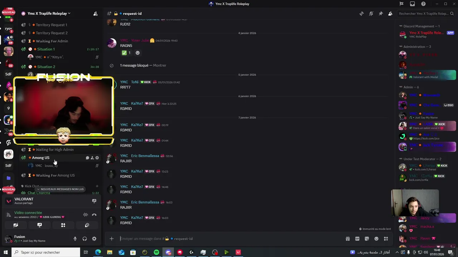Screen dimensions: 458x257
Task: Open the Waiting For Among US channel
Action: [x=55, y=175]
